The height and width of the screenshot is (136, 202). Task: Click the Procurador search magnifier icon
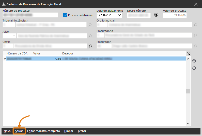[x=195, y=46]
